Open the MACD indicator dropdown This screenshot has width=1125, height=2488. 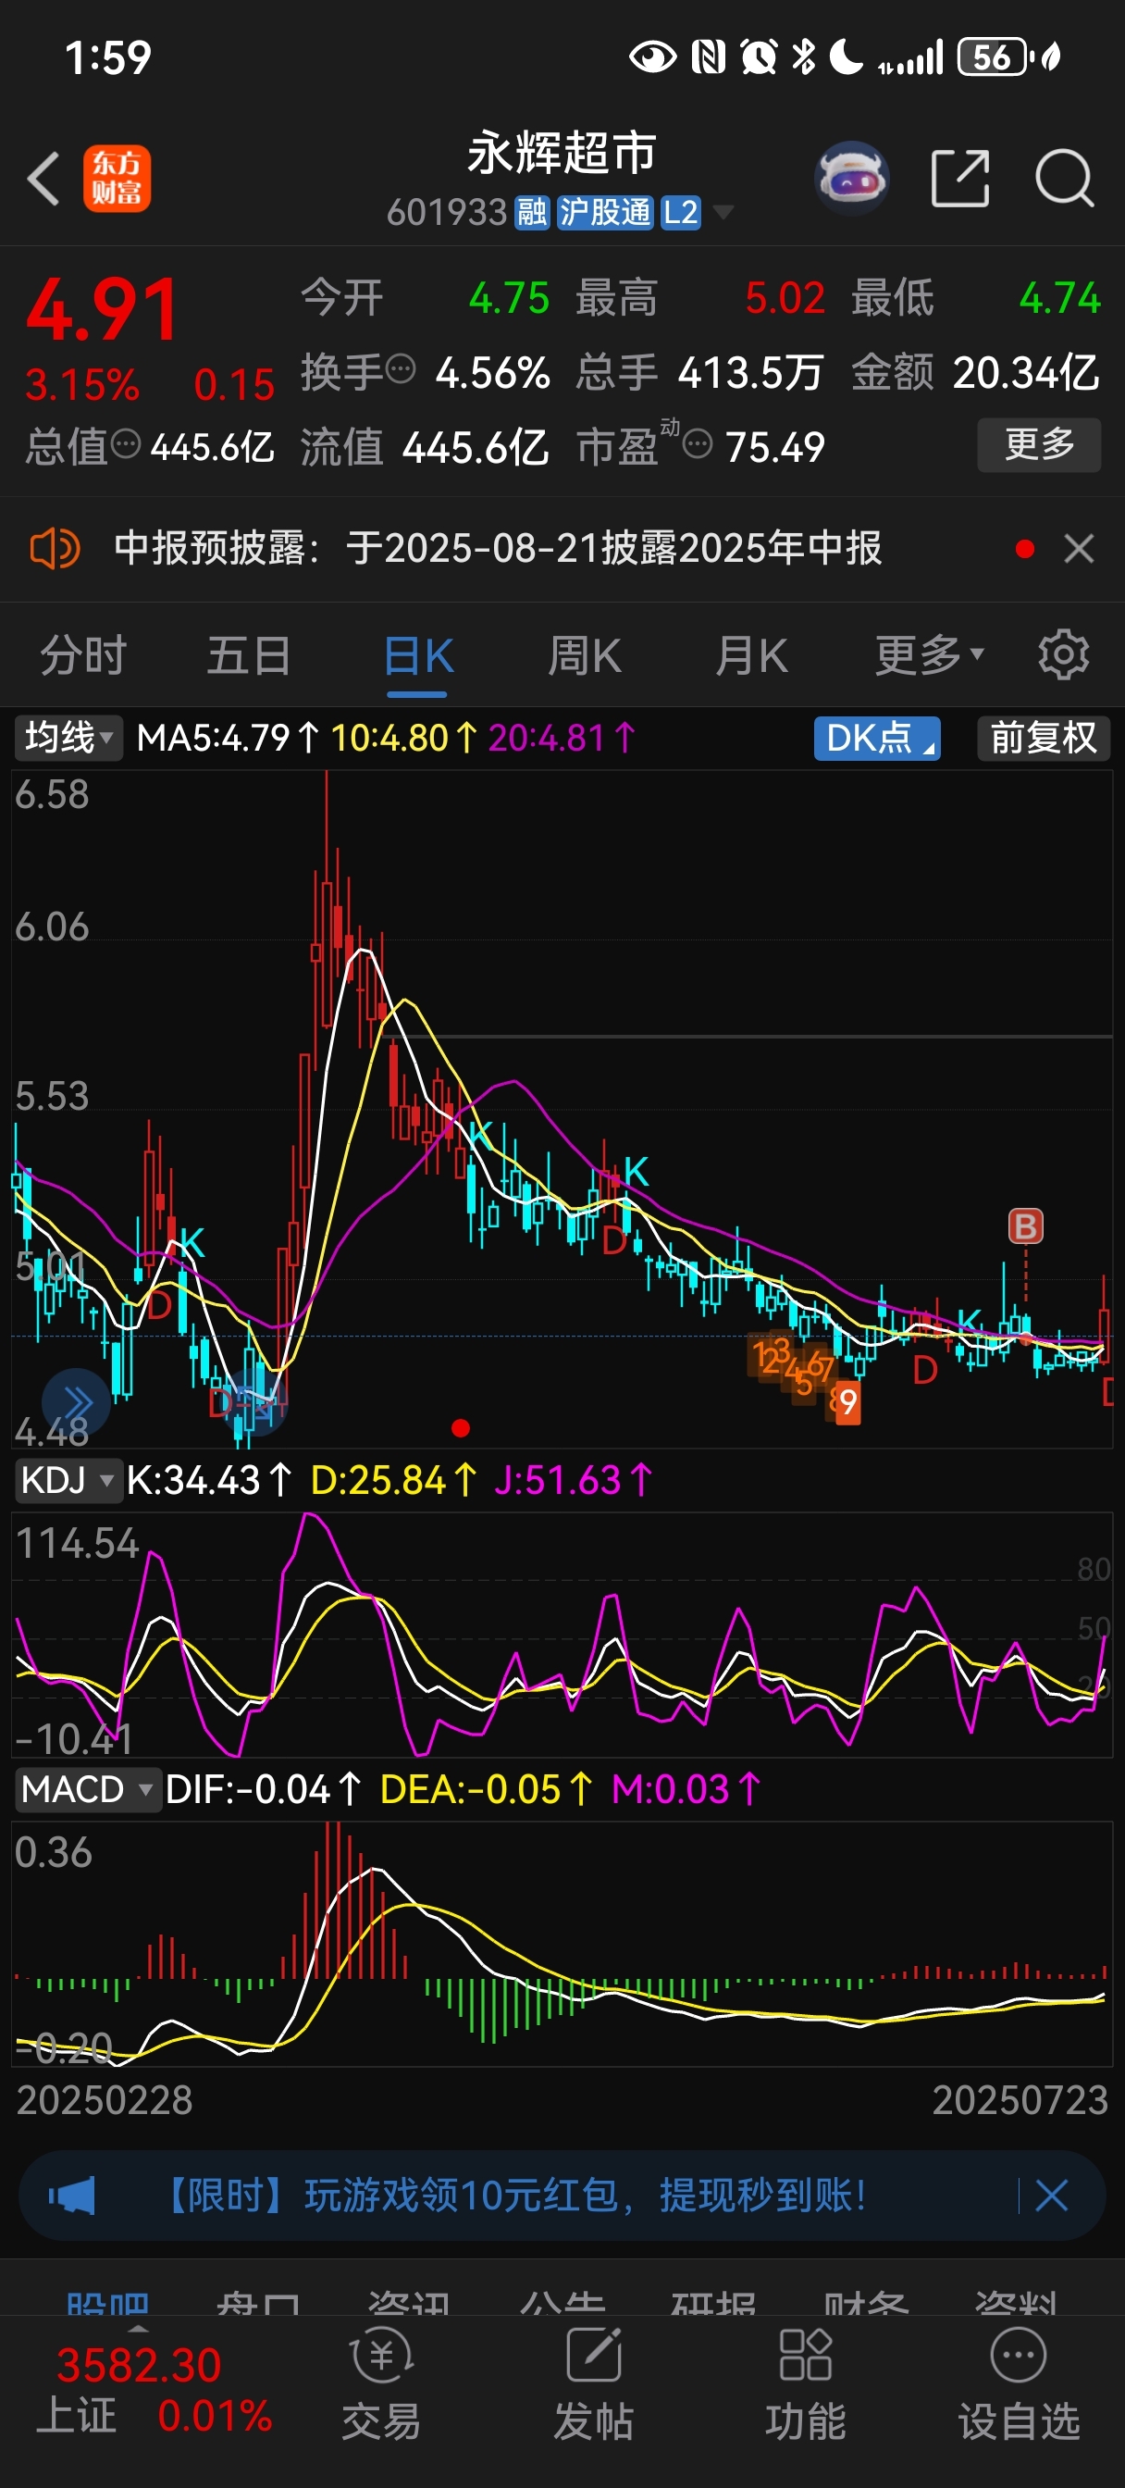tap(88, 1789)
